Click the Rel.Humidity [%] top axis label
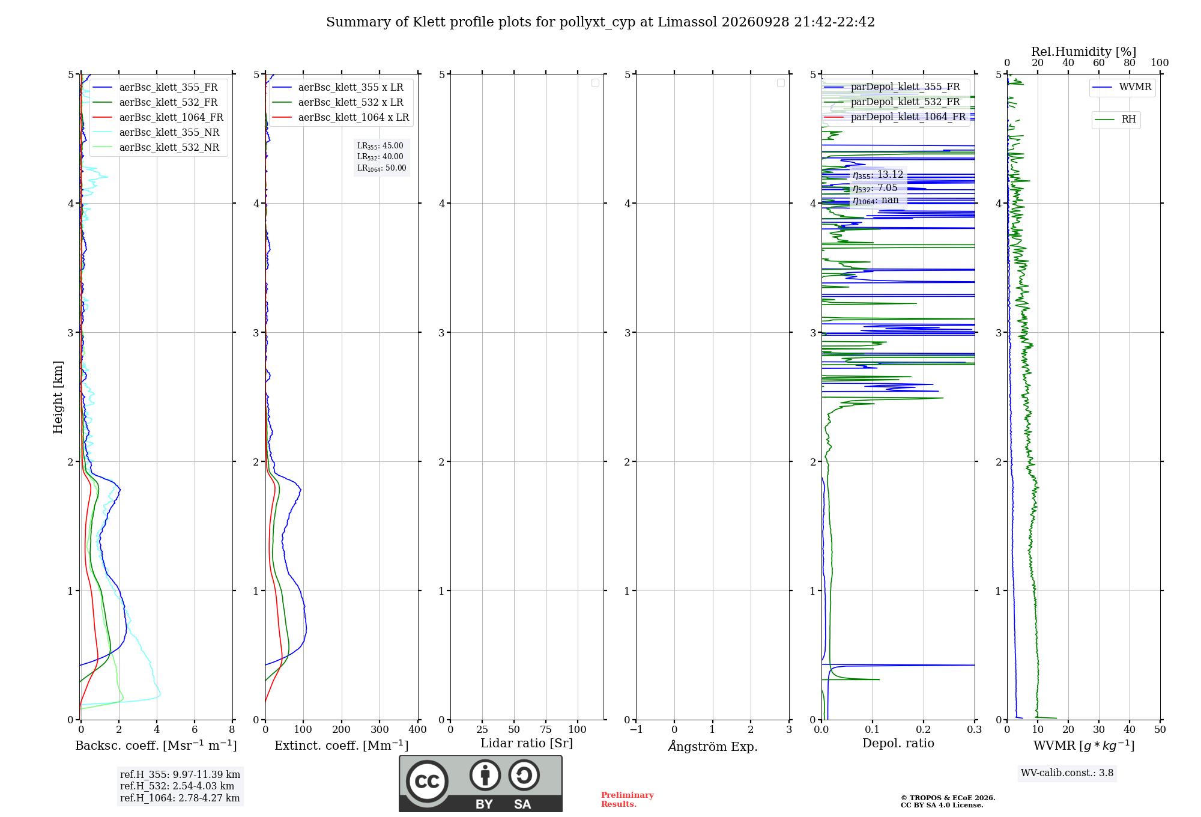This screenshot has height=817, width=1201. (x=1083, y=52)
